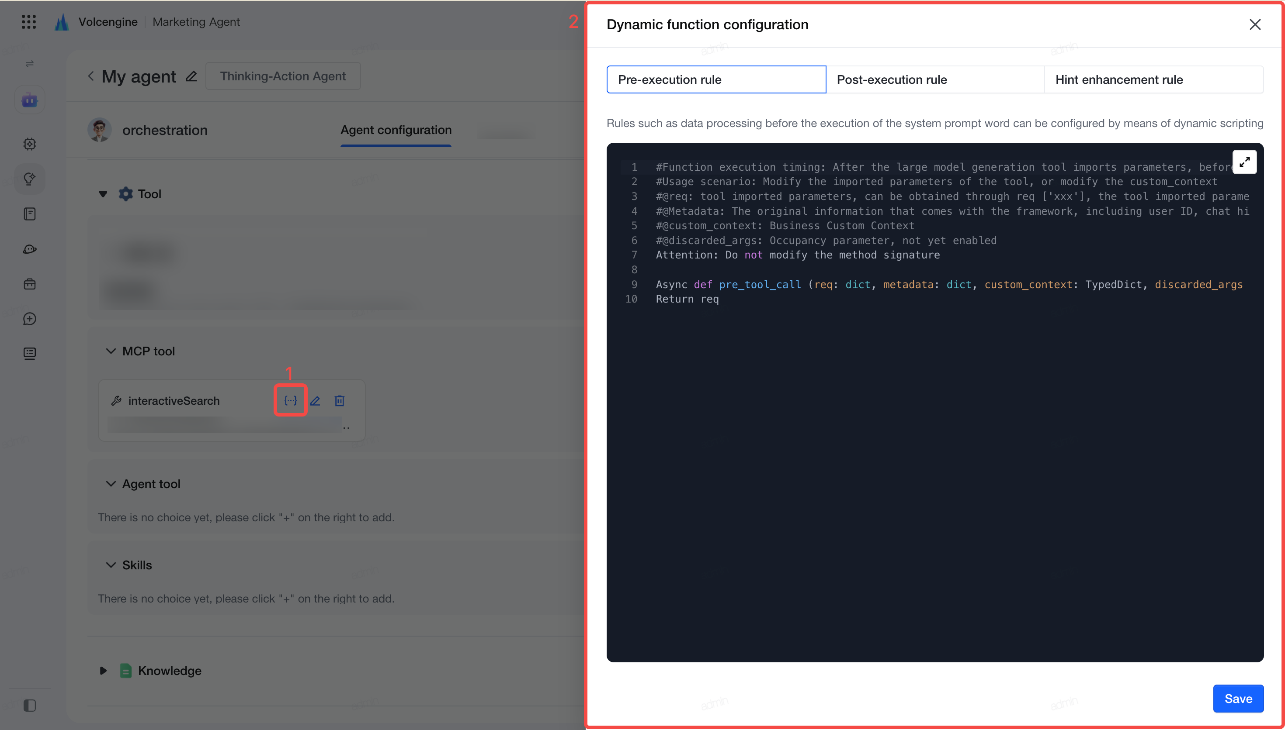Expand the code editor to fullscreen
Viewport: 1285px width, 730px height.
(x=1244, y=162)
